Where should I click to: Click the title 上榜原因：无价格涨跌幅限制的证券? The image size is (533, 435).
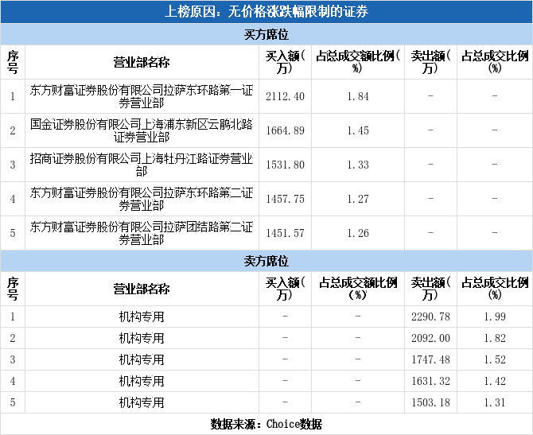pos(266,12)
